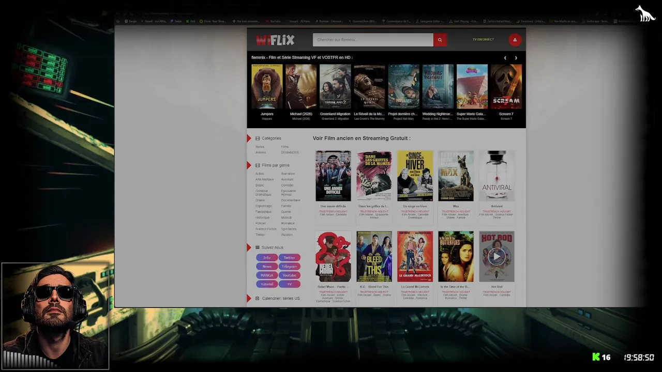Open the Antiviral movie poster
Viewport: 662px width, 372px height.
(496, 176)
